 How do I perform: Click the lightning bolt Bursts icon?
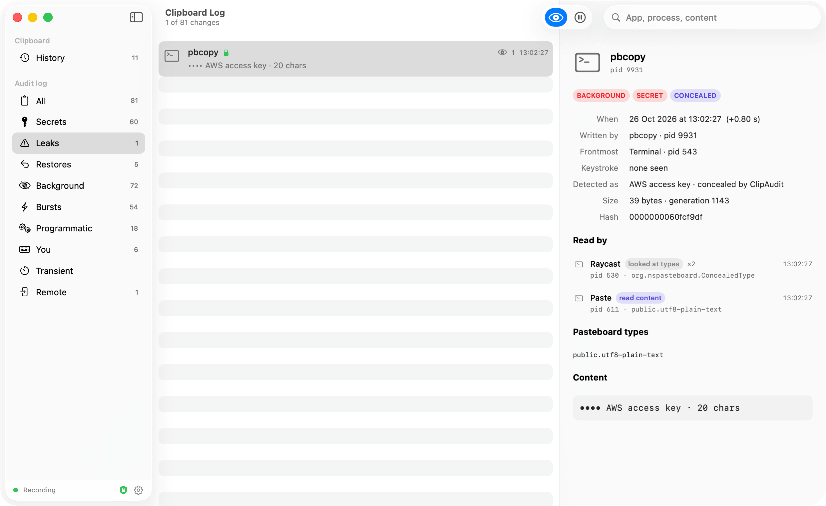[x=24, y=207]
